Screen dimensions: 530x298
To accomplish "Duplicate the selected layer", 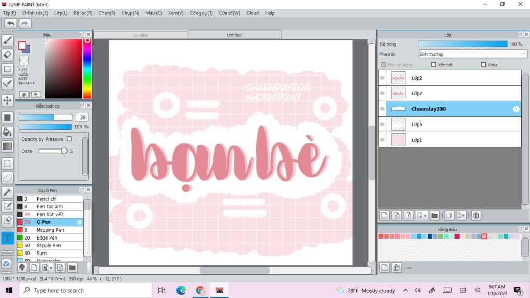I will pyautogui.click(x=449, y=215).
